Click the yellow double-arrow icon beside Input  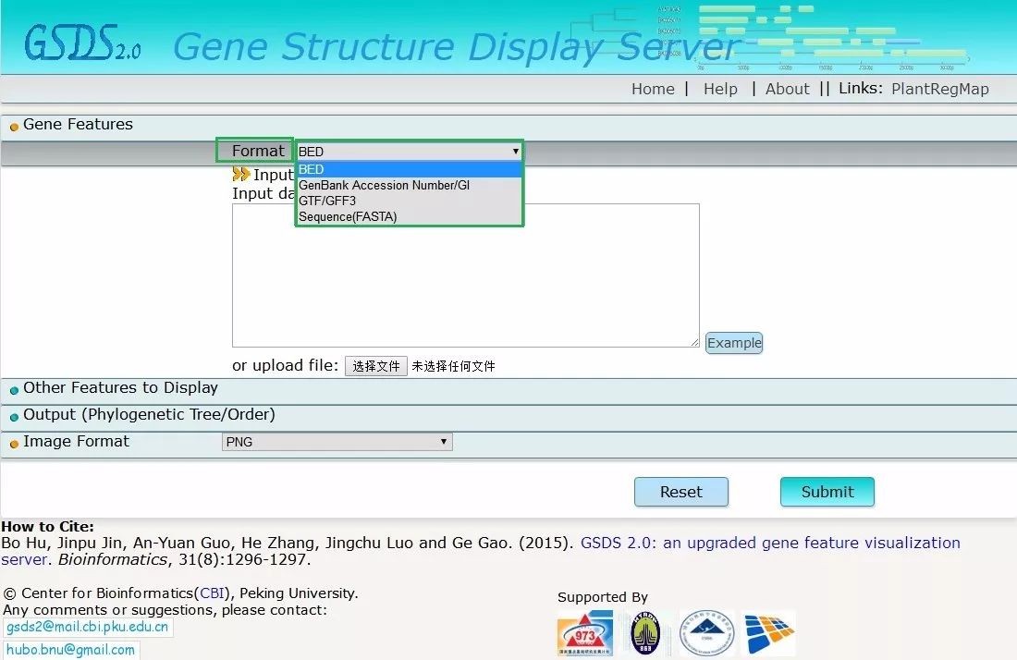(241, 175)
